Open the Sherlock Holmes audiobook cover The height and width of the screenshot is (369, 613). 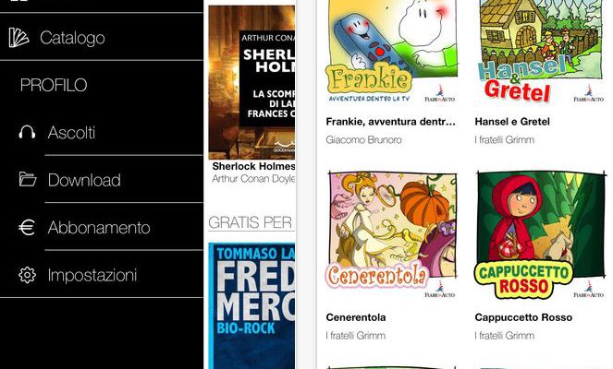[251, 82]
